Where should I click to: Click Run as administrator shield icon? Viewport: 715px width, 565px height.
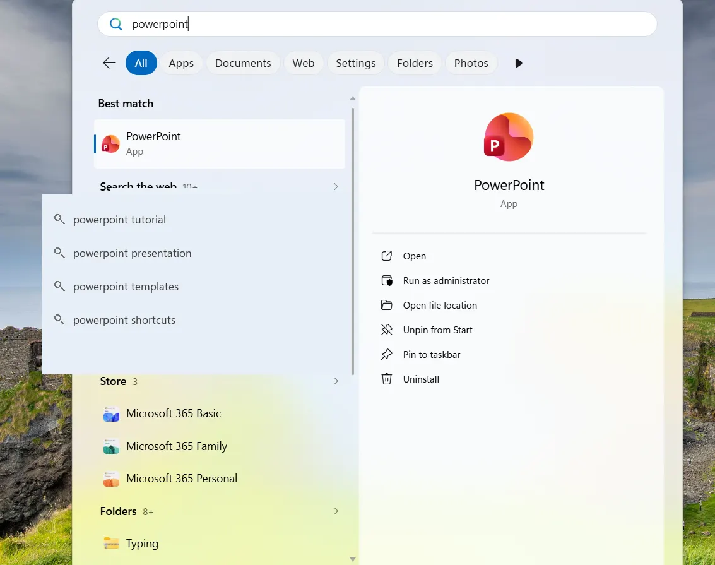pyautogui.click(x=387, y=280)
